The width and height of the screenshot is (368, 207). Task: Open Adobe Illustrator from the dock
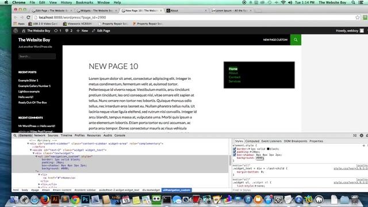tap(55, 200)
